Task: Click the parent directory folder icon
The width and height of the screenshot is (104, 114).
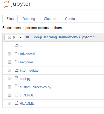Action: [x=17, y=45]
